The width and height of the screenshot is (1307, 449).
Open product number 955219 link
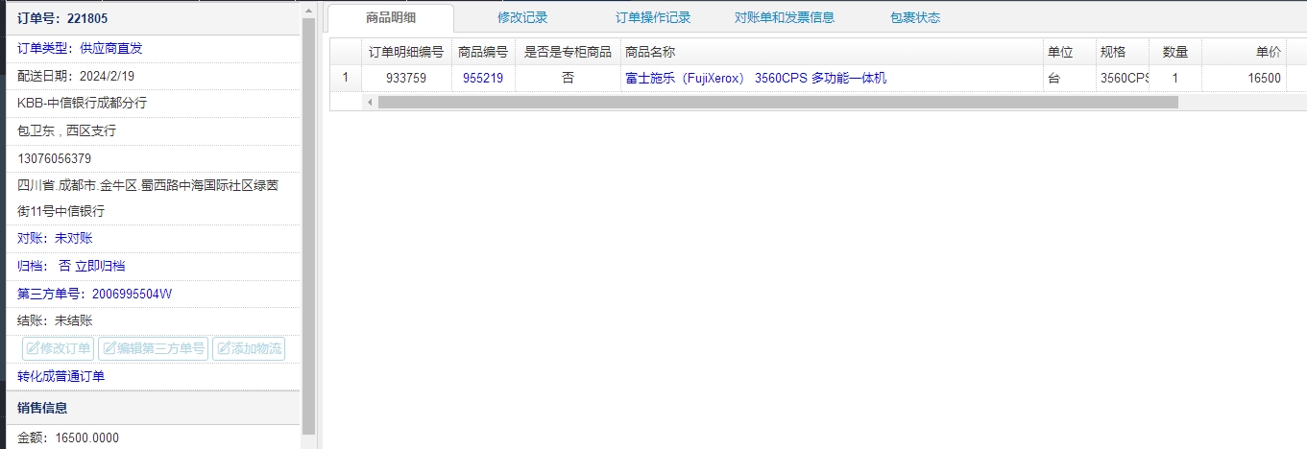point(483,79)
